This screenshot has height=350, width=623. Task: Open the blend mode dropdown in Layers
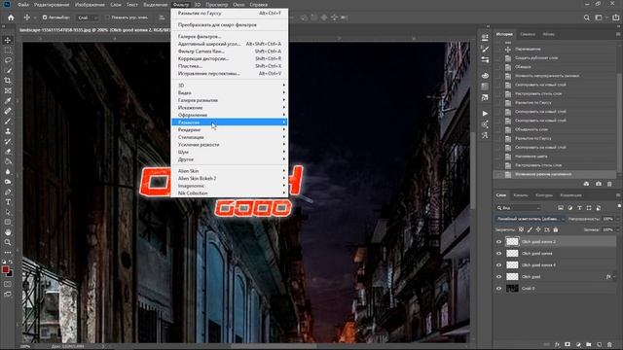(x=530, y=219)
